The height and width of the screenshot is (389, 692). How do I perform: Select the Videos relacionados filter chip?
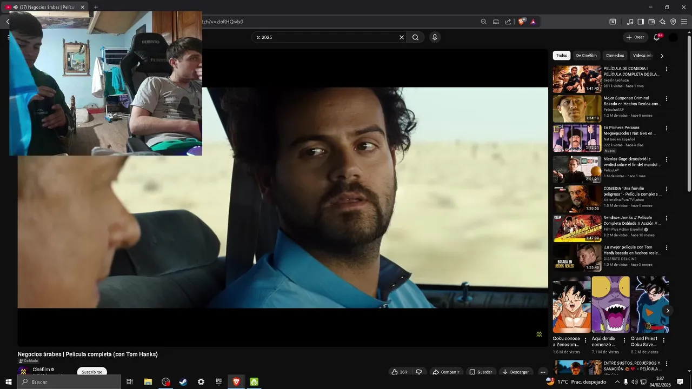click(643, 56)
